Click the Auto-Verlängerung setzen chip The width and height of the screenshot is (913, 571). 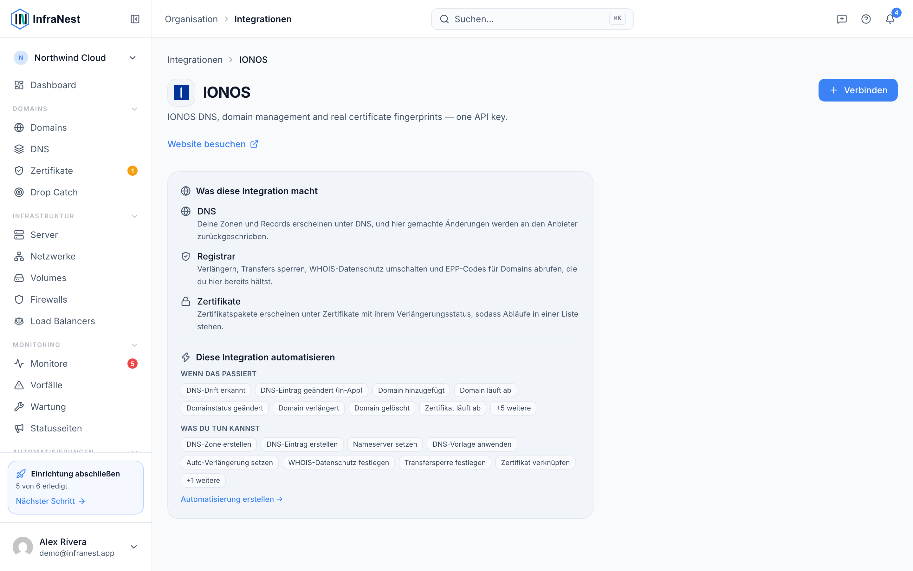[230, 463]
